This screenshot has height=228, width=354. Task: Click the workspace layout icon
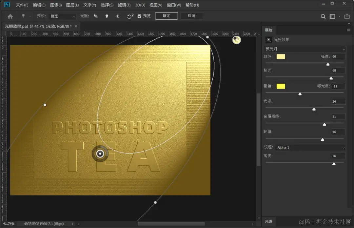[332, 16]
